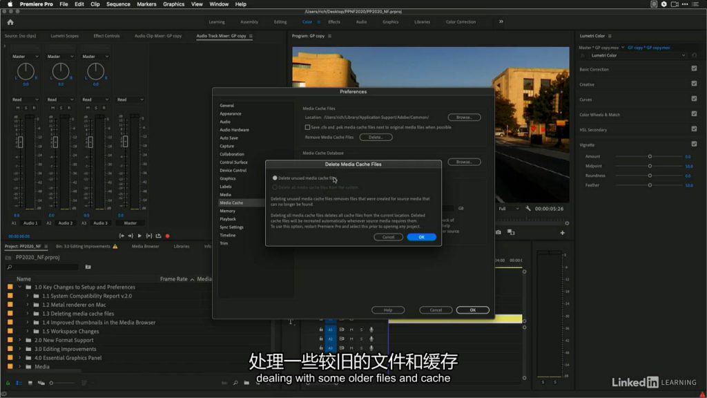Cancel the Delete Media Cache Files dialog
The height and width of the screenshot is (398, 707).
(x=388, y=237)
